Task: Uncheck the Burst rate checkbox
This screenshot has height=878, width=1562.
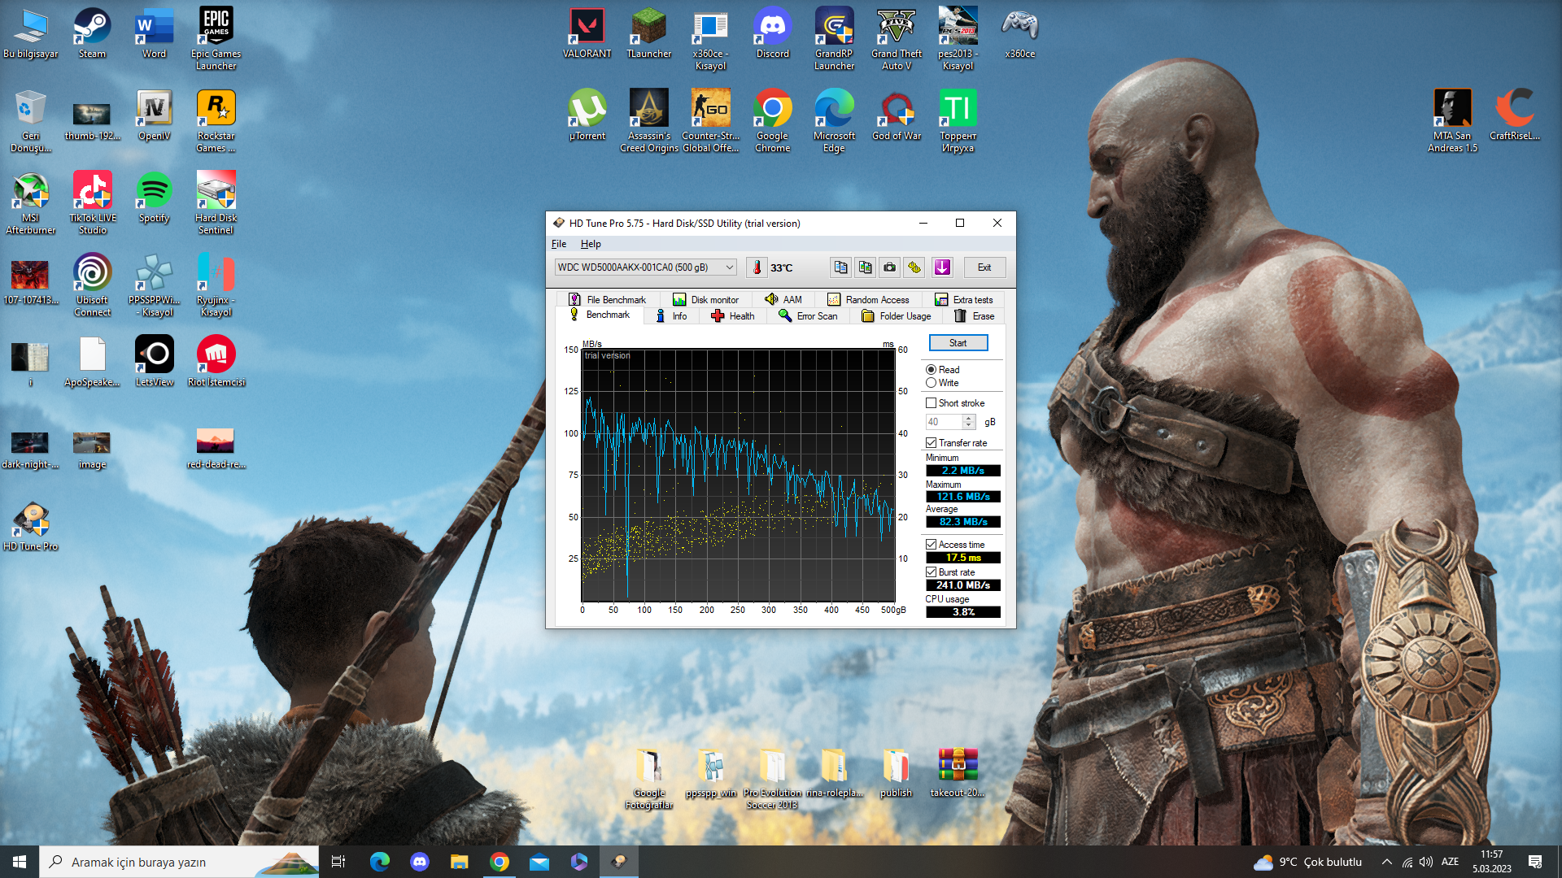Action: click(931, 572)
